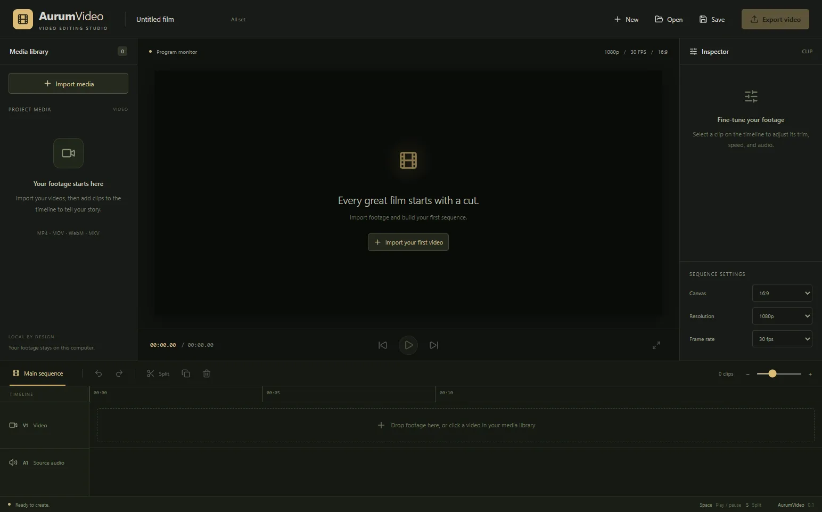
Task: Expand the program monitor to fullscreen
Action: click(656, 345)
